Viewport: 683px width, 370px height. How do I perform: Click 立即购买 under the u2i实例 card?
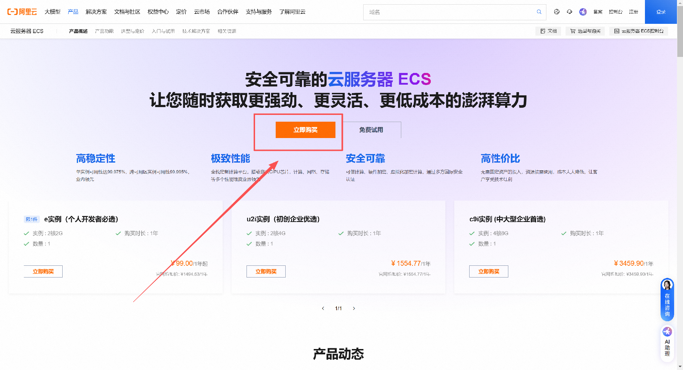click(266, 271)
